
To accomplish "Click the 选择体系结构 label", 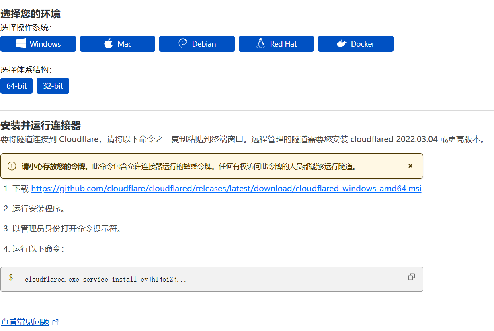I will tap(26, 70).
